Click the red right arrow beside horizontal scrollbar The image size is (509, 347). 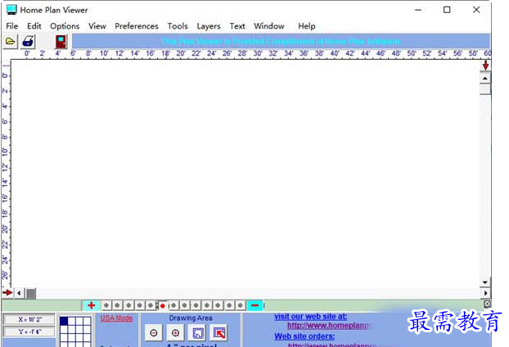pyautogui.click(x=7, y=293)
